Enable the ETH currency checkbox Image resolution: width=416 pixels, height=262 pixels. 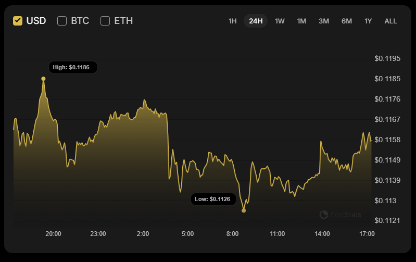coord(105,21)
